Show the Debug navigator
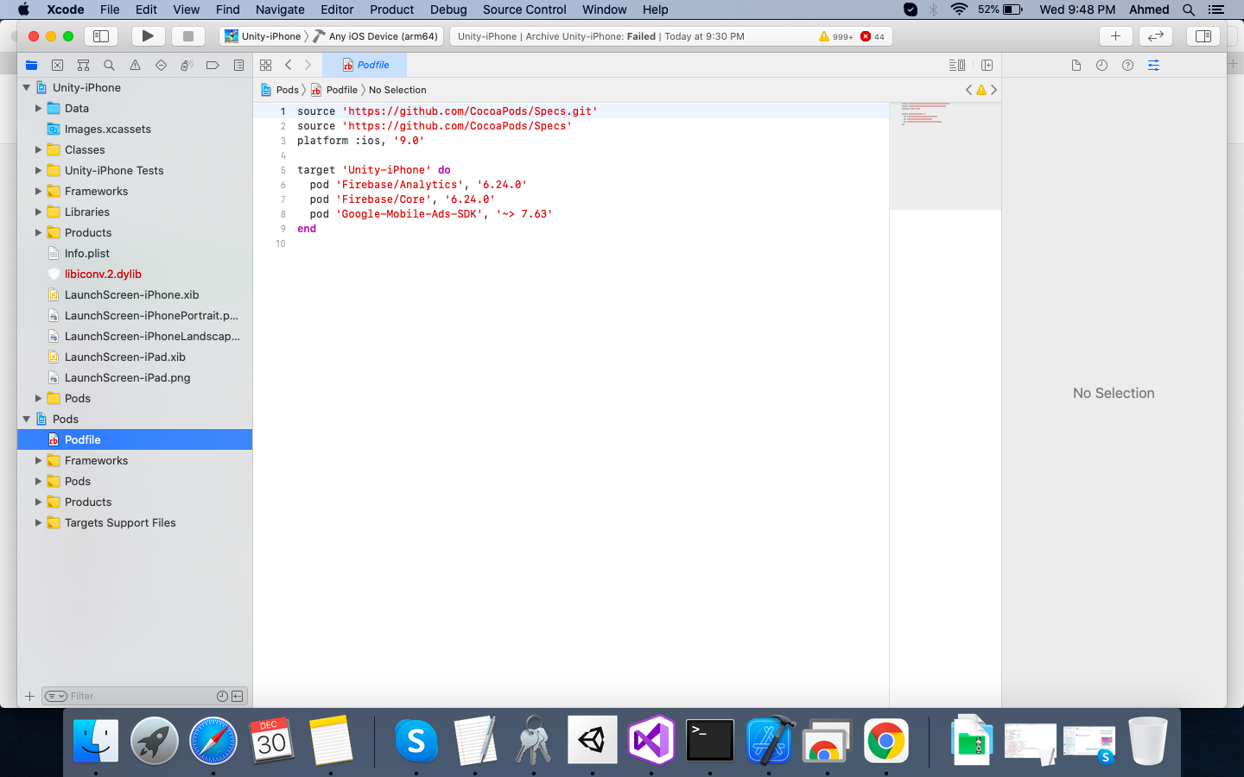Screen dimensions: 1244x777 point(187,65)
